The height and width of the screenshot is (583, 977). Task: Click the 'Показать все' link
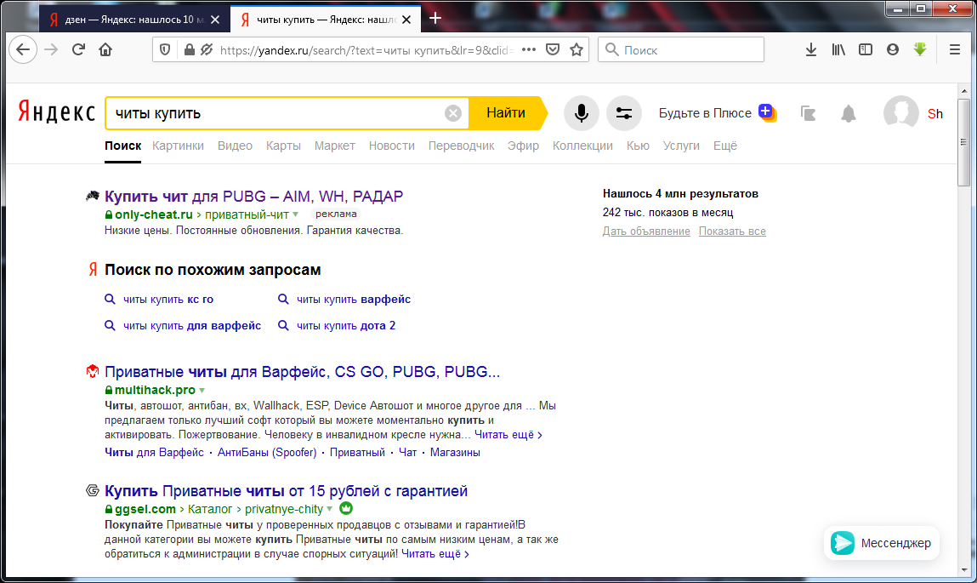(732, 231)
